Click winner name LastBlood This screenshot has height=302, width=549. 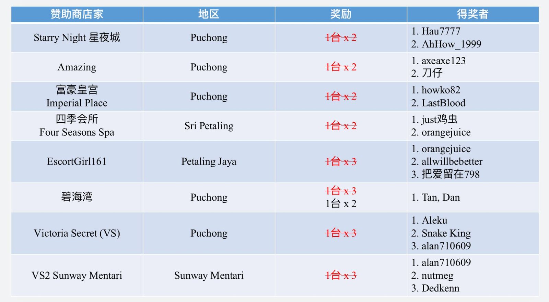pyautogui.click(x=443, y=103)
